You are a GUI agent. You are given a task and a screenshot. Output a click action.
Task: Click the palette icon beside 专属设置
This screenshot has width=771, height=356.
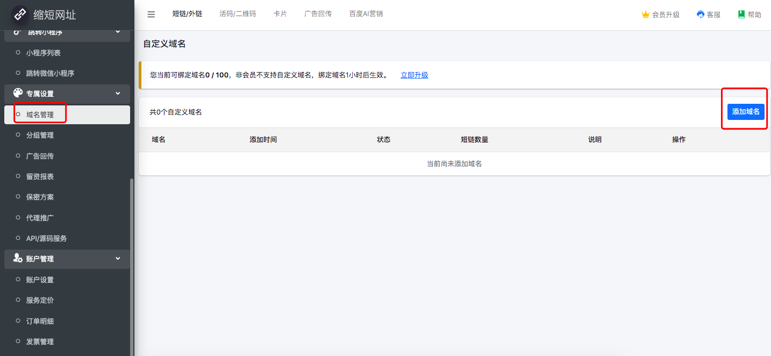18,94
